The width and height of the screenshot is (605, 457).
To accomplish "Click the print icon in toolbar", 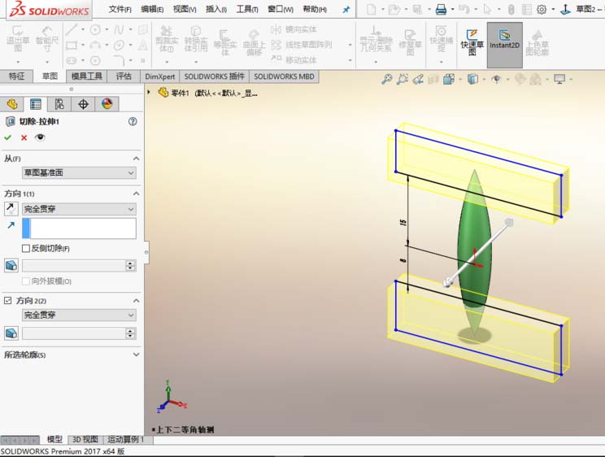I will [441, 10].
